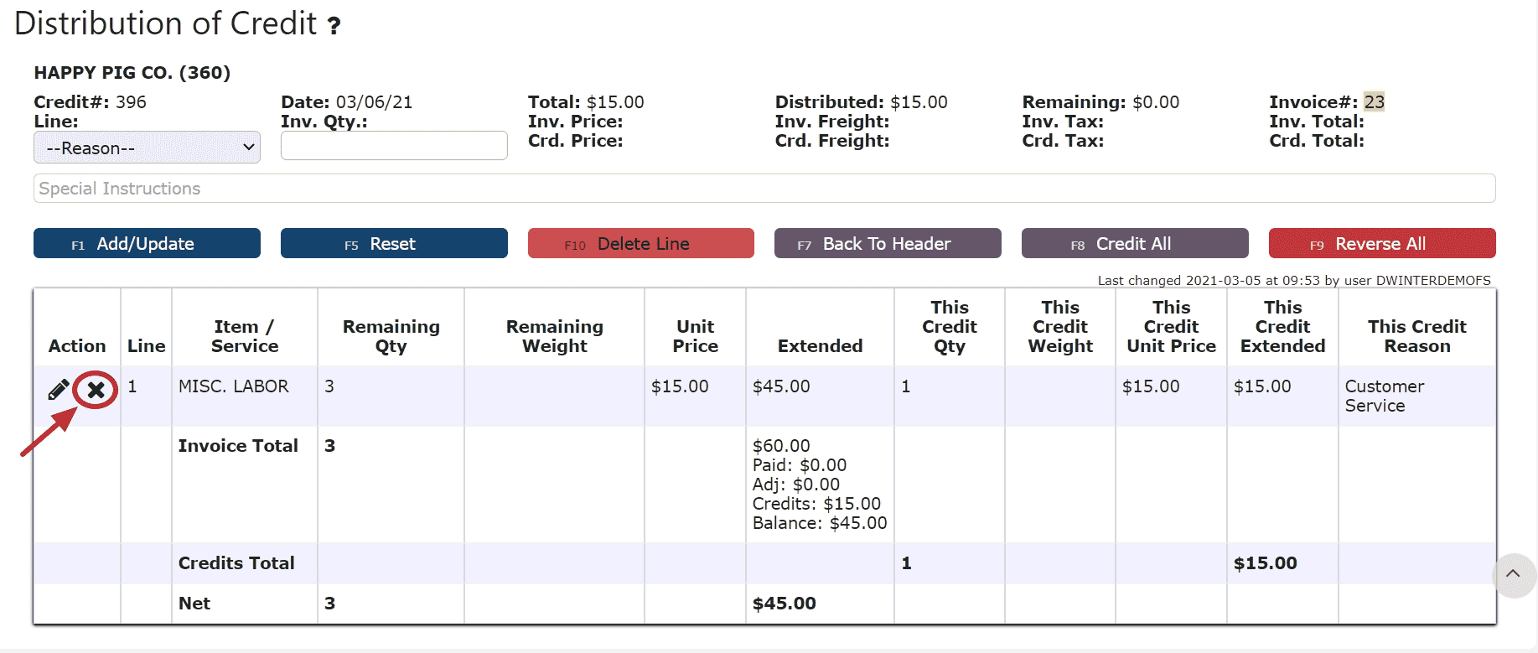Click the Action column header
1538x653 pixels.
pyautogui.click(x=77, y=346)
